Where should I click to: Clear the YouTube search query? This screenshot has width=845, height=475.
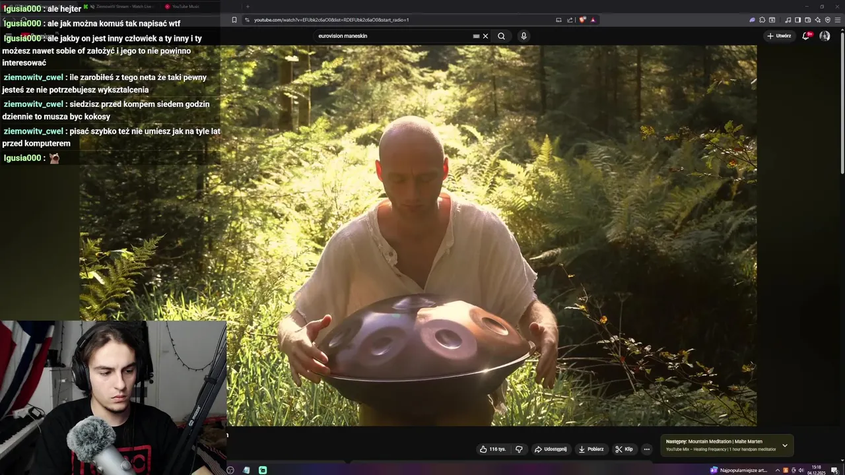pos(485,36)
